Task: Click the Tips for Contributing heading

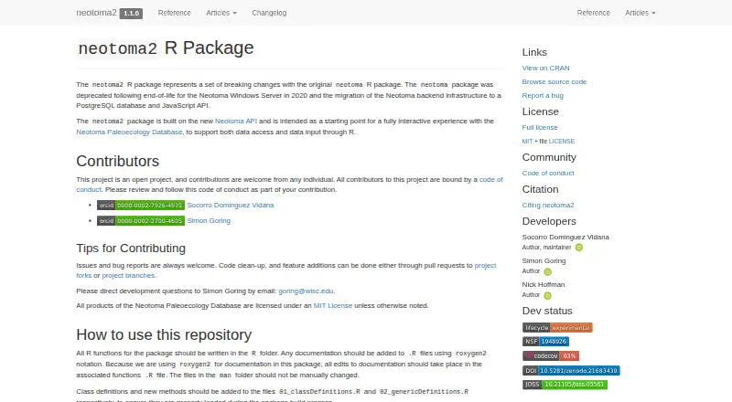Action: click(x=131, y=249)
